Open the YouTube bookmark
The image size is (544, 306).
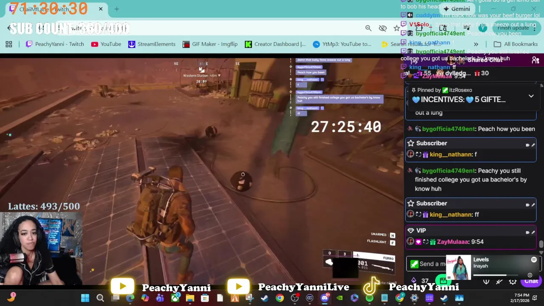pos(106,44)
